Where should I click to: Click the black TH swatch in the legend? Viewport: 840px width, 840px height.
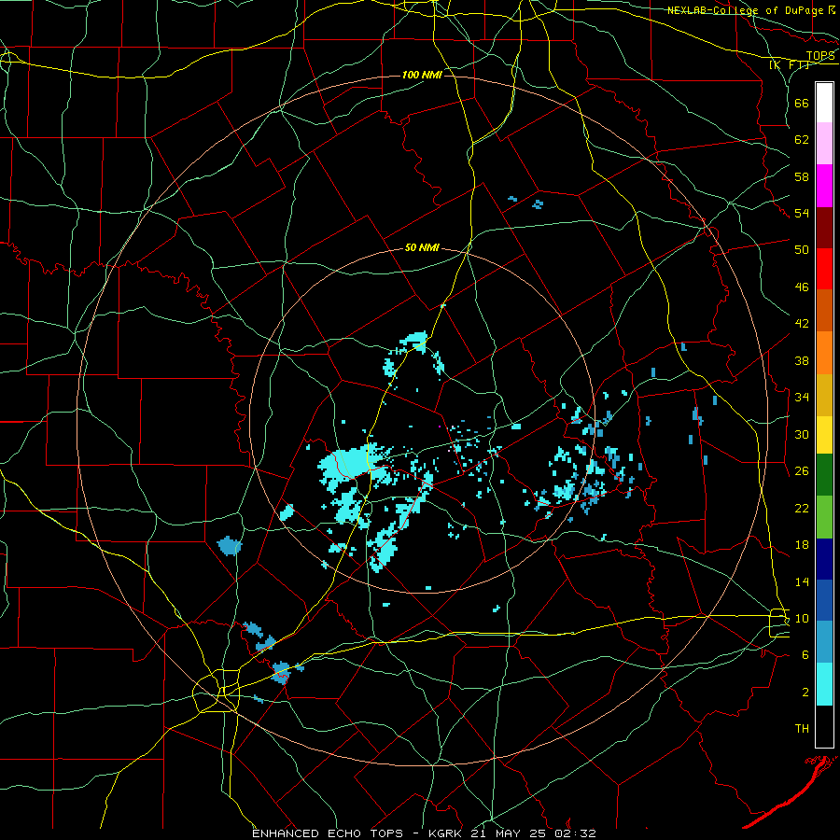coord(824,726)
